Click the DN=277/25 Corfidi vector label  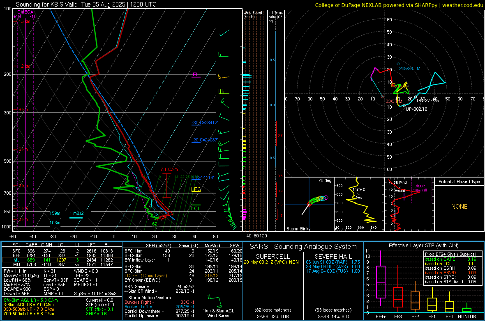point(428,100)
